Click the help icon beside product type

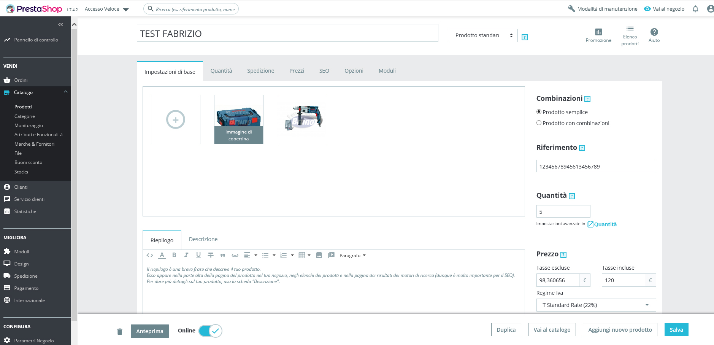tap(525, 37)
